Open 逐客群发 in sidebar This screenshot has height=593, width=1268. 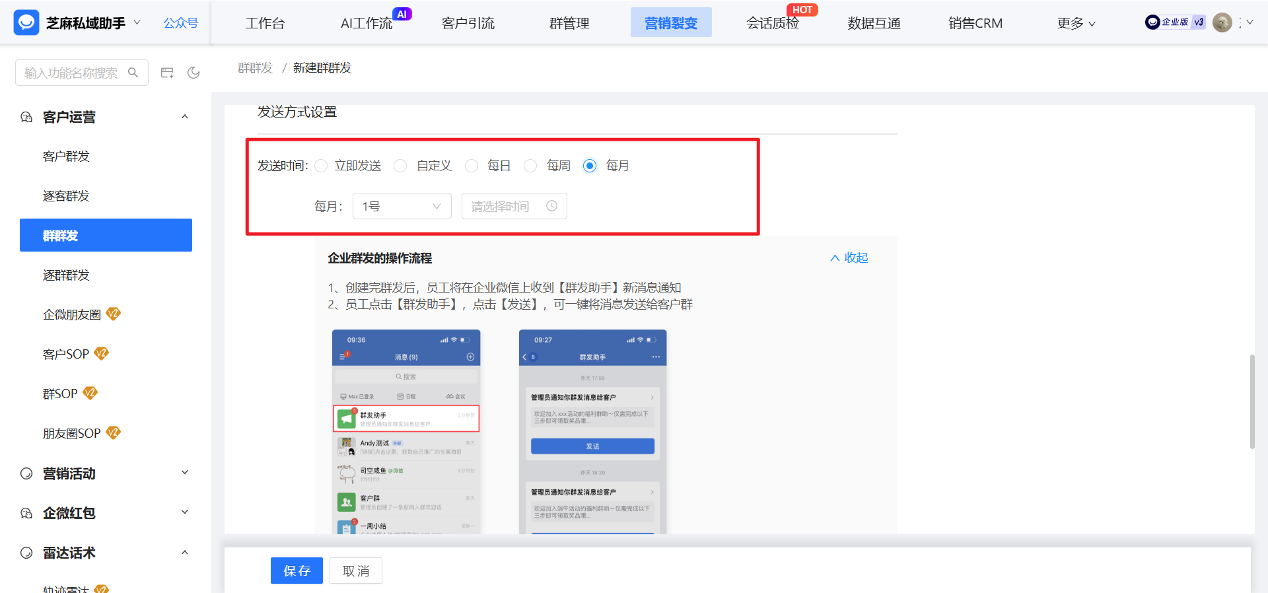(x=66, y=196)
